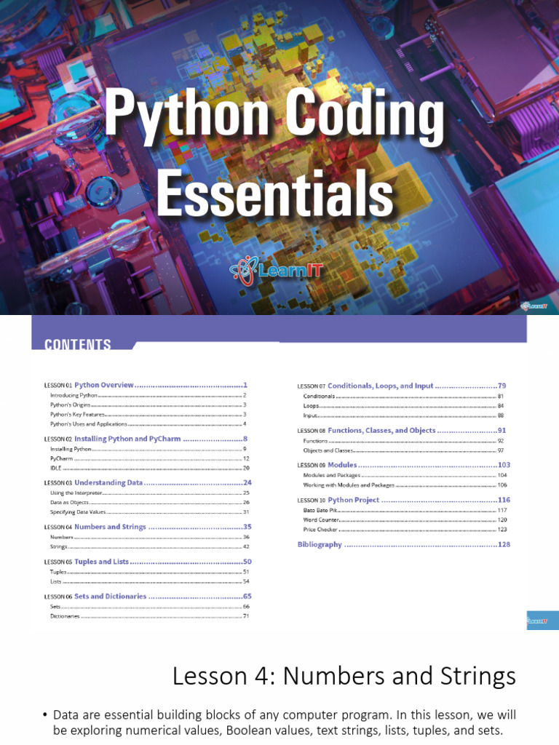Click the small LearnIT watermark on cover corner
This screenshot has width=559, height=745.
(534, 306)
